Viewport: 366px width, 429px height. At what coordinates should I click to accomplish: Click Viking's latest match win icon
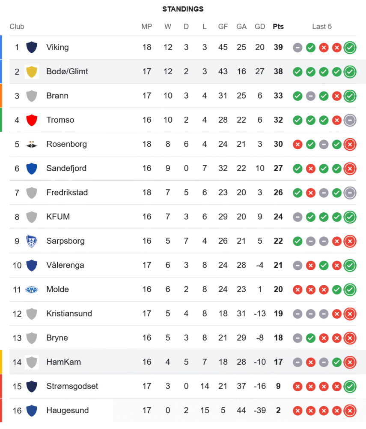350,47
